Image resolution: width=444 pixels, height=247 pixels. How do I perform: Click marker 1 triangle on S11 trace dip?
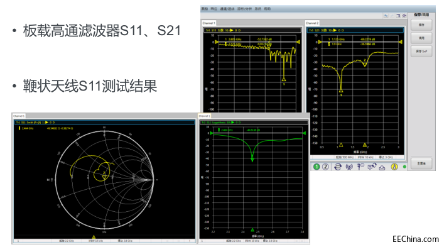[284, 79]
